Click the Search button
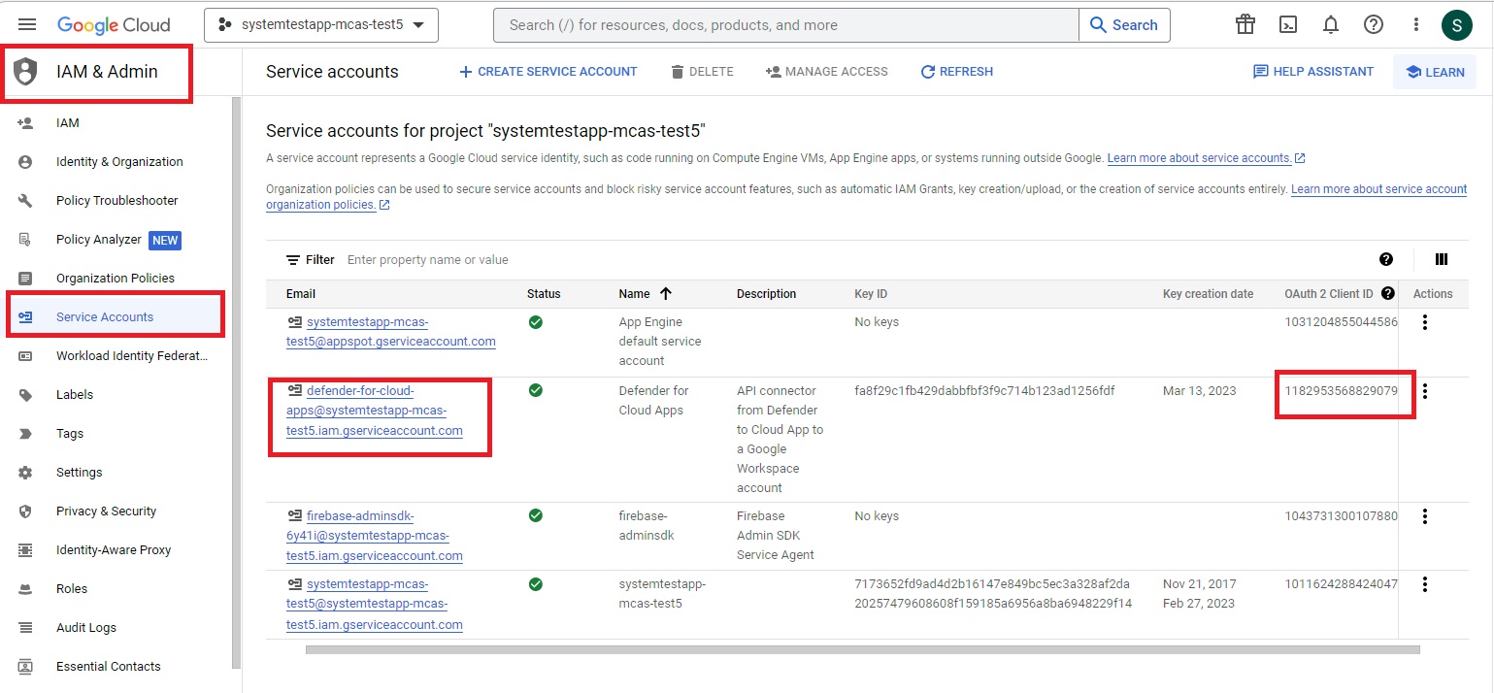1494x693 pixels. (1124, 25)
